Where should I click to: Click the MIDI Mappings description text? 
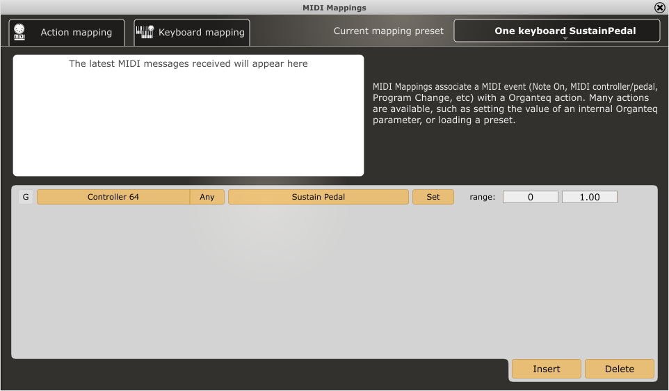click(x=515, y=103)
